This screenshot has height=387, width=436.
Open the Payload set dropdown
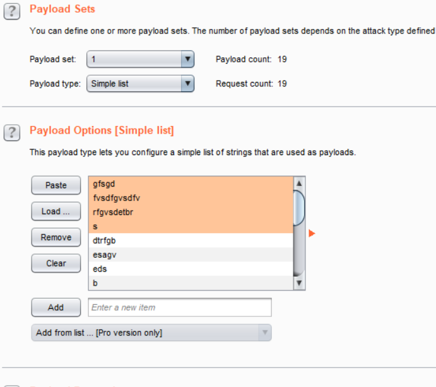tap(140, 59)
